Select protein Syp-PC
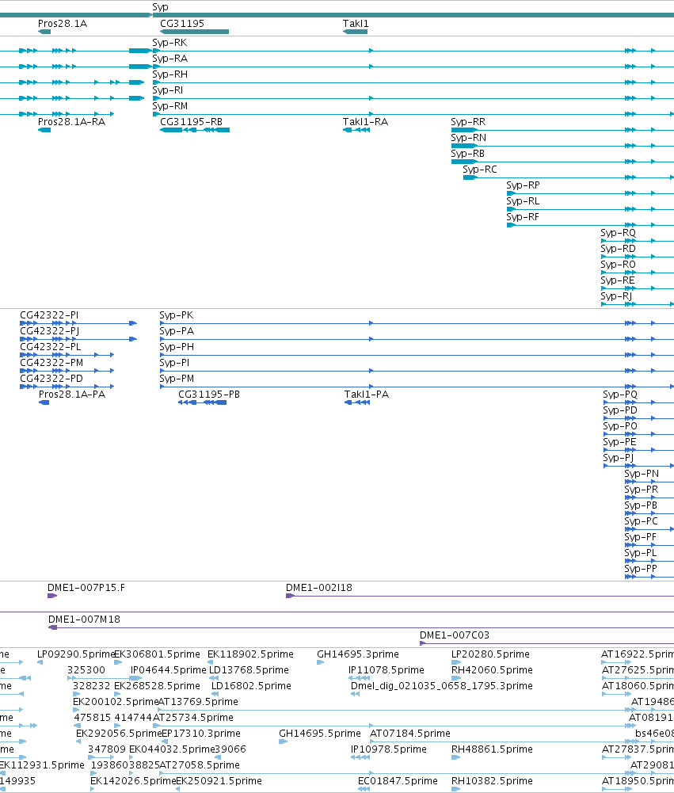This screenshot has height=793, width=674. point(642,521)
